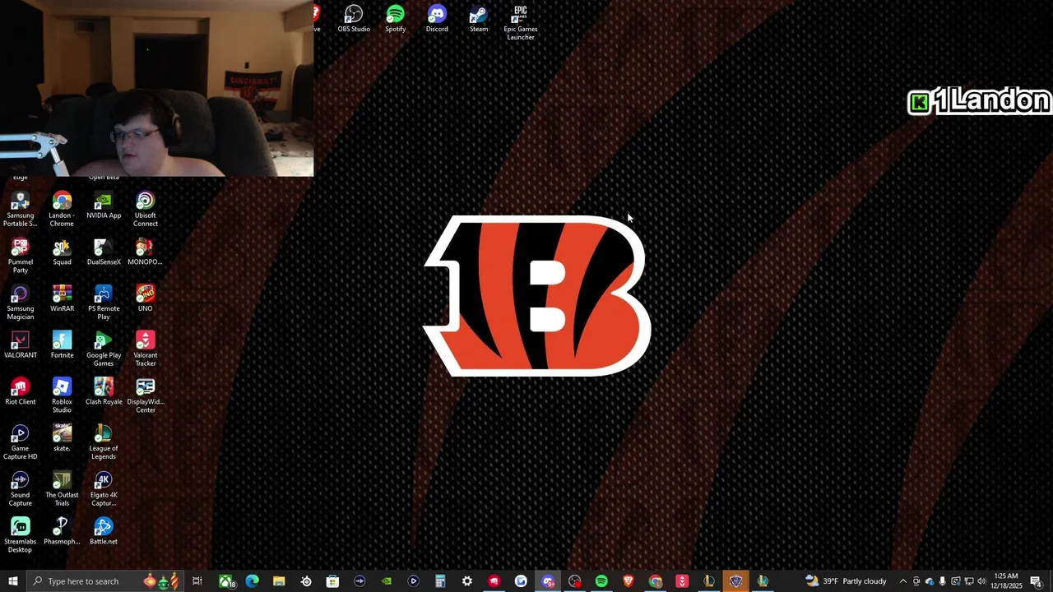
Task: Select Phasmophobia desktop icon
Action: pos(62,532)
